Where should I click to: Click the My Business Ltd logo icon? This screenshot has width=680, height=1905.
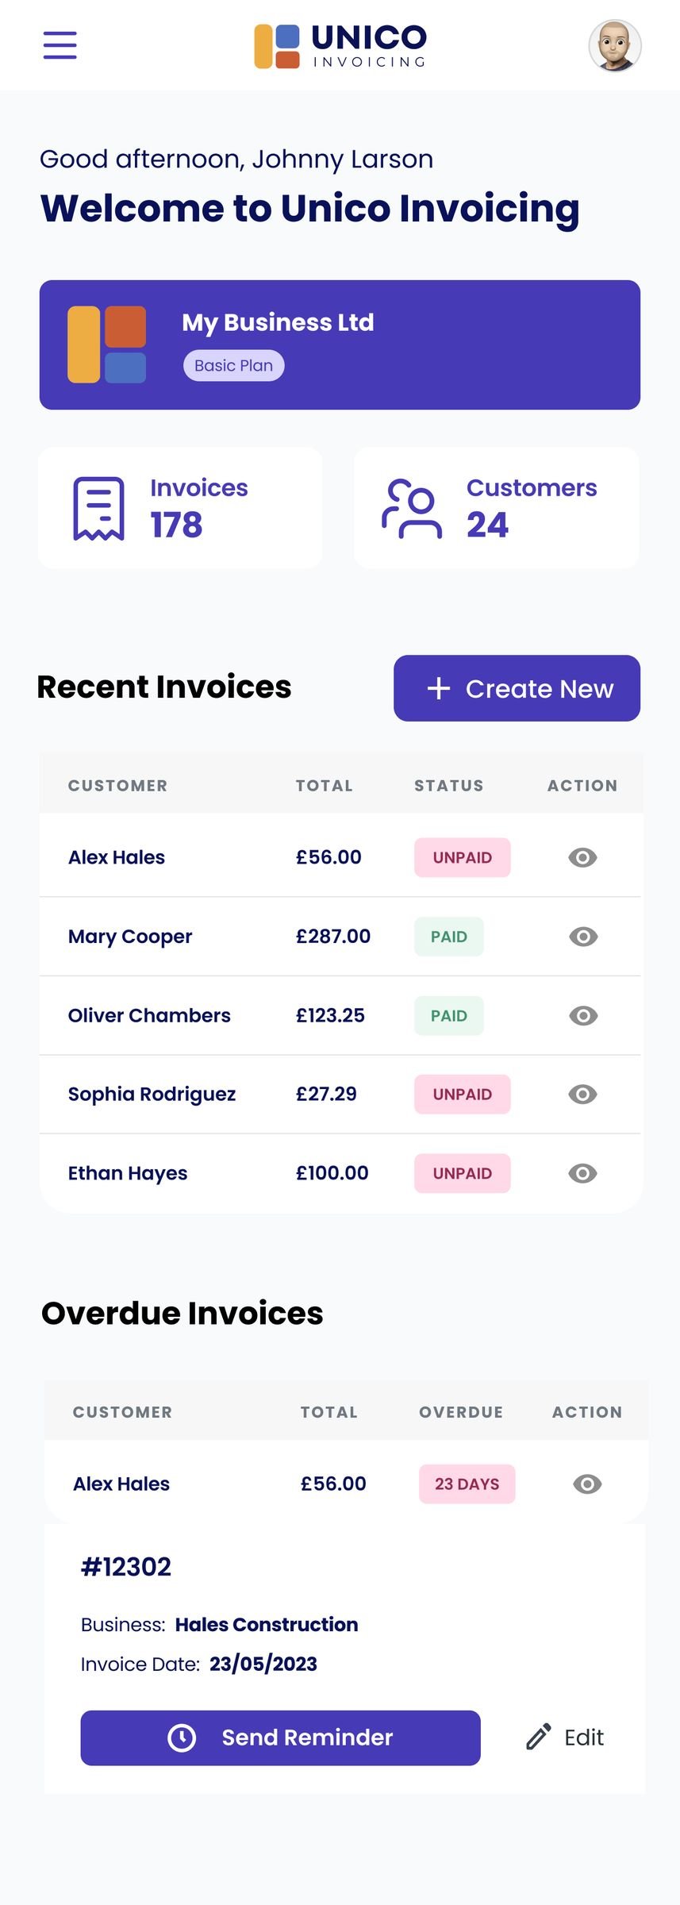coord(106,344)
